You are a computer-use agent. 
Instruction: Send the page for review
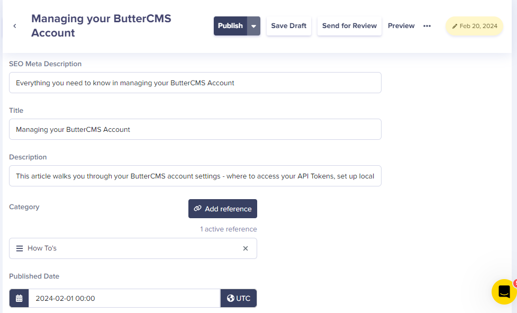(349, 26)
